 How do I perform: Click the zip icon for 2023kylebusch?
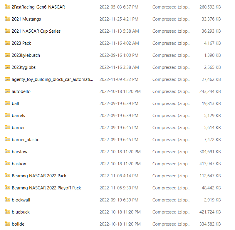tap(7, 55)
